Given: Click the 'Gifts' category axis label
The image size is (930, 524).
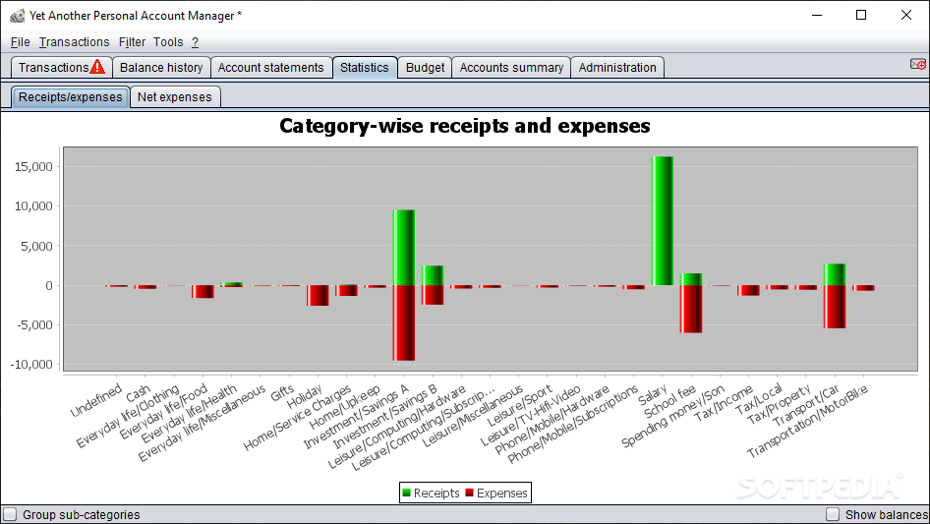Looking at the screenshot, I should 282,391.
